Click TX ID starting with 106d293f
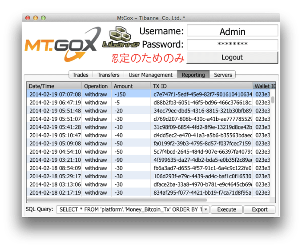 tap(202, 176)
